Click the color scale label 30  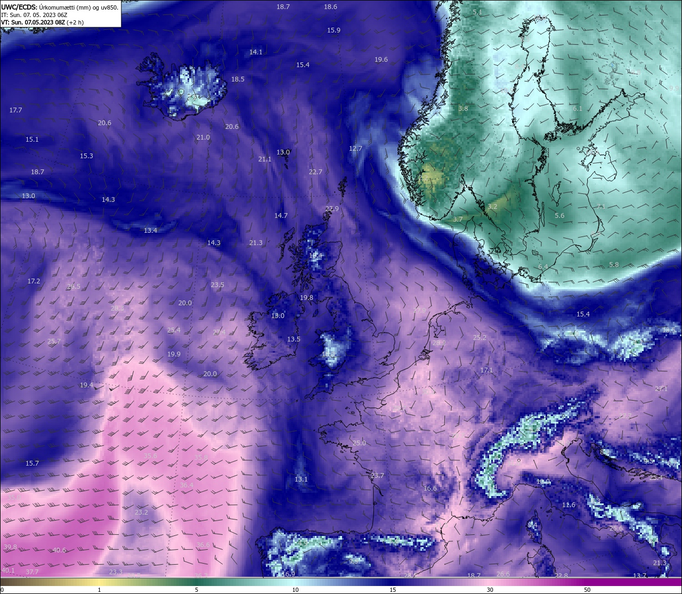490,590
